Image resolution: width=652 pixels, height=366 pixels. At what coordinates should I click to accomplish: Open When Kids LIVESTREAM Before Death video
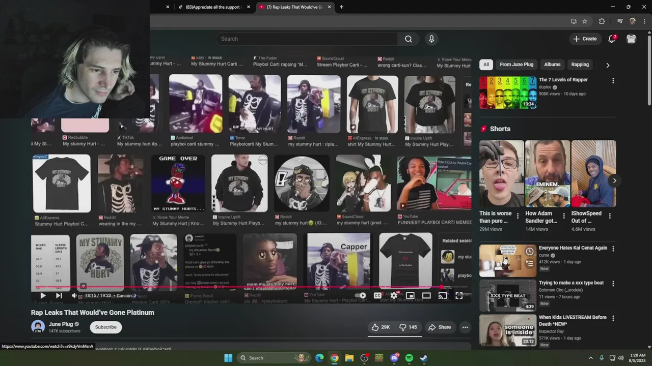508,330
